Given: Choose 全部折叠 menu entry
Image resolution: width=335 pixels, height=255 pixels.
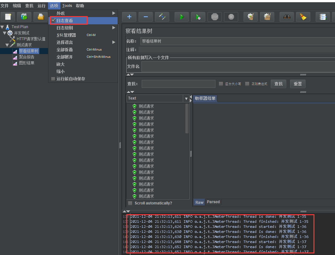Looking at the screenshot, I should point(83,50).
